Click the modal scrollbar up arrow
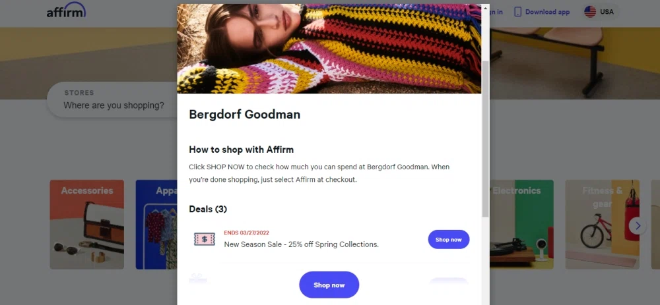 [485, 8]
